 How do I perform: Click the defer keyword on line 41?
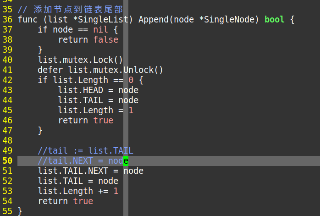[x=50, y=70]
